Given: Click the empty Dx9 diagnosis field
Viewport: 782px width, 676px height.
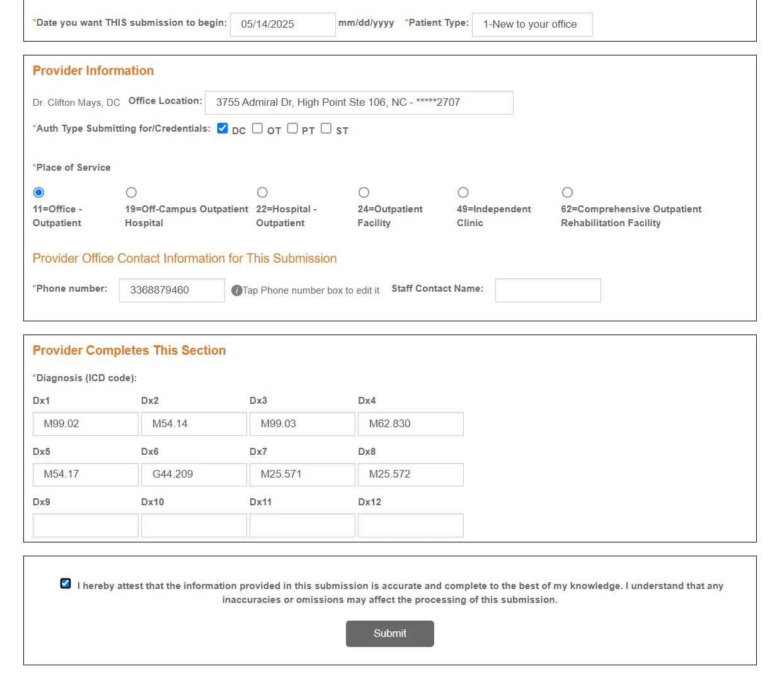Looking at the screenshot, I should (x=86, y=525).
